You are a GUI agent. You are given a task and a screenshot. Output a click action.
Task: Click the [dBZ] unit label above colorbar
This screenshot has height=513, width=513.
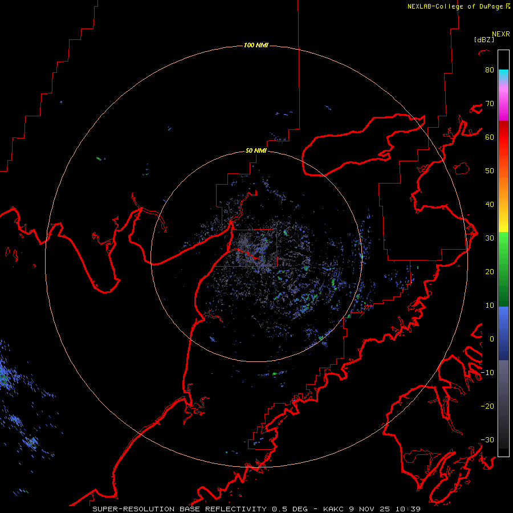(484, 39)
